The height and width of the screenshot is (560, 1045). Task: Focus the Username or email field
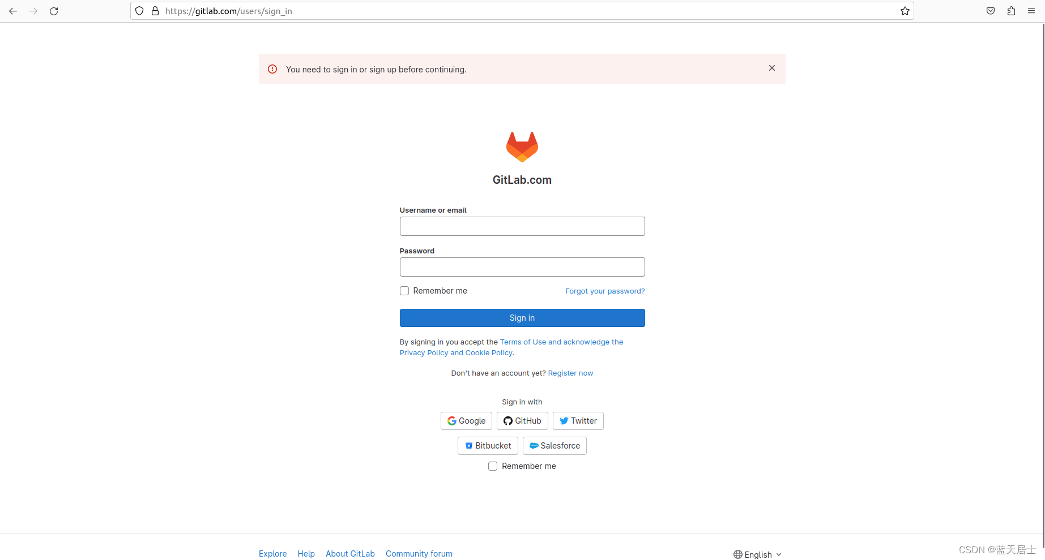[x=522, y=226]
